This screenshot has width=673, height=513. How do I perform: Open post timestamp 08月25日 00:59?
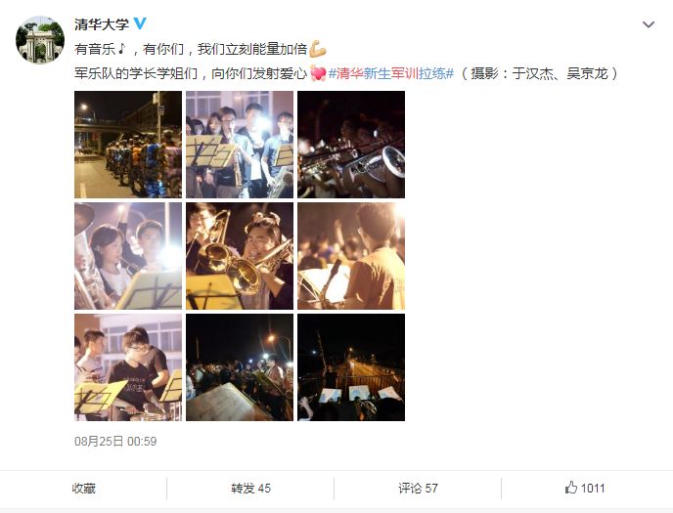115,441
